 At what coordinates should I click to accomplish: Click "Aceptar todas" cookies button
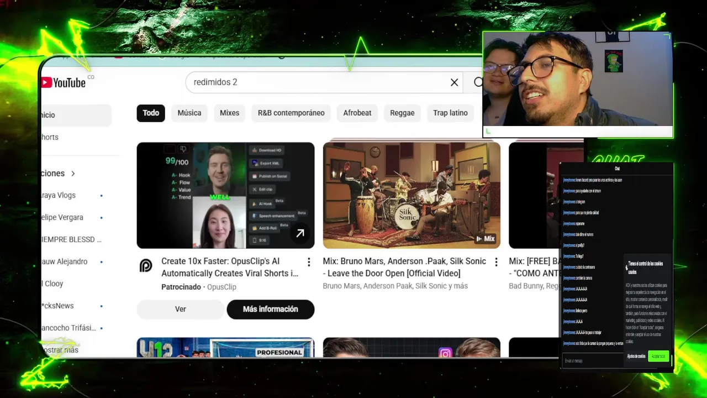[658, 357]
